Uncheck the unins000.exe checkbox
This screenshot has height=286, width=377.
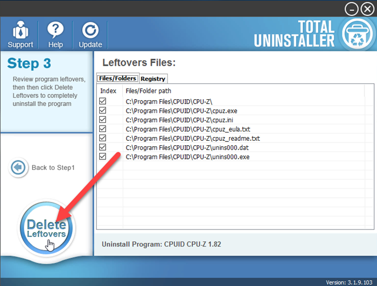pyautogui.click(x=102, y=157)
